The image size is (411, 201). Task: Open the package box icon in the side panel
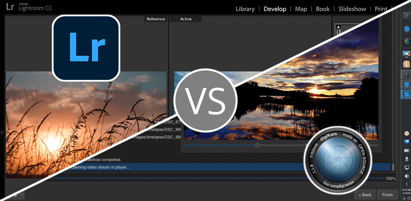(406, 64)
